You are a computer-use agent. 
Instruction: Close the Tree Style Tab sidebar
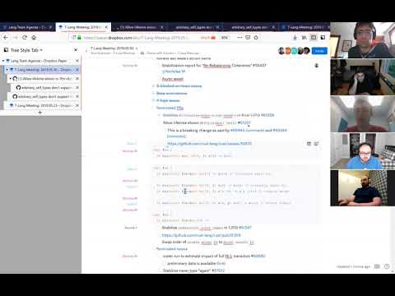pyautogui.click(x=76, y=50)
